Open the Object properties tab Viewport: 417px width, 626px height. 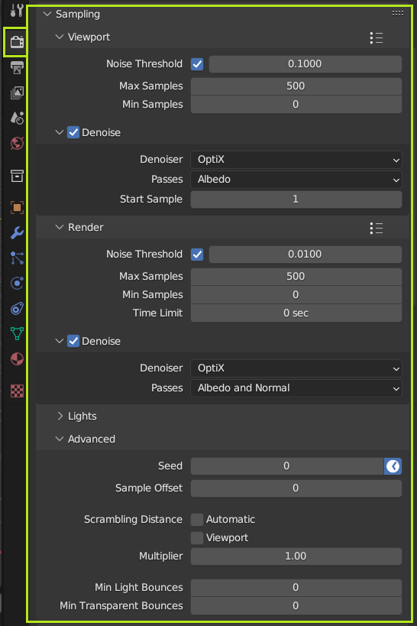coord(17,208)
